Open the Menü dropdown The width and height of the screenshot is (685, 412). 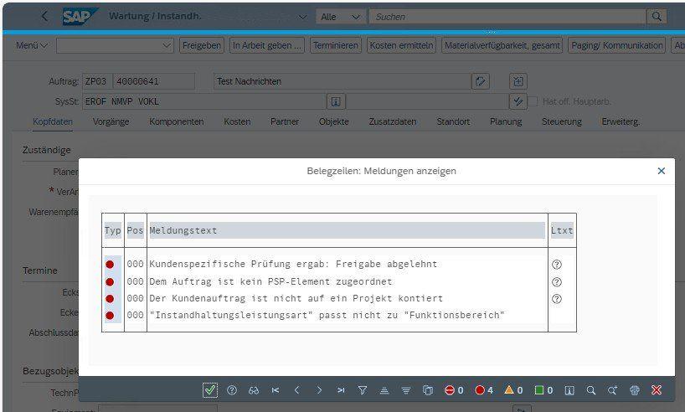32,45
